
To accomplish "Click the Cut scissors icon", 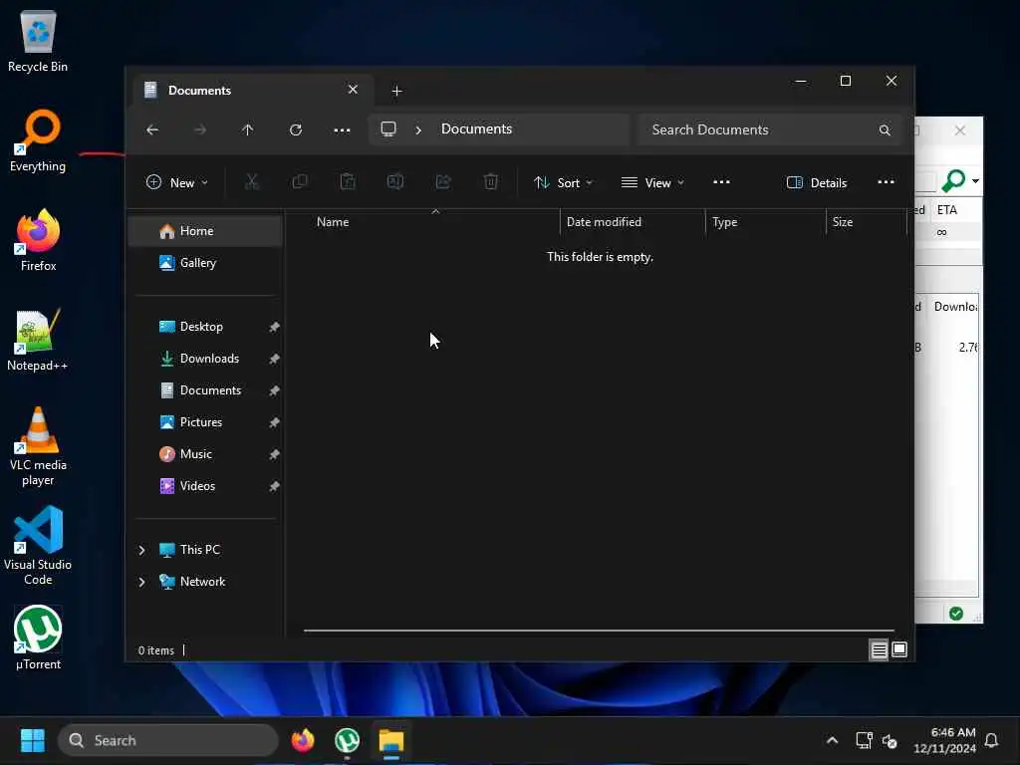I will pyautogui.click(x=252, y=182).
